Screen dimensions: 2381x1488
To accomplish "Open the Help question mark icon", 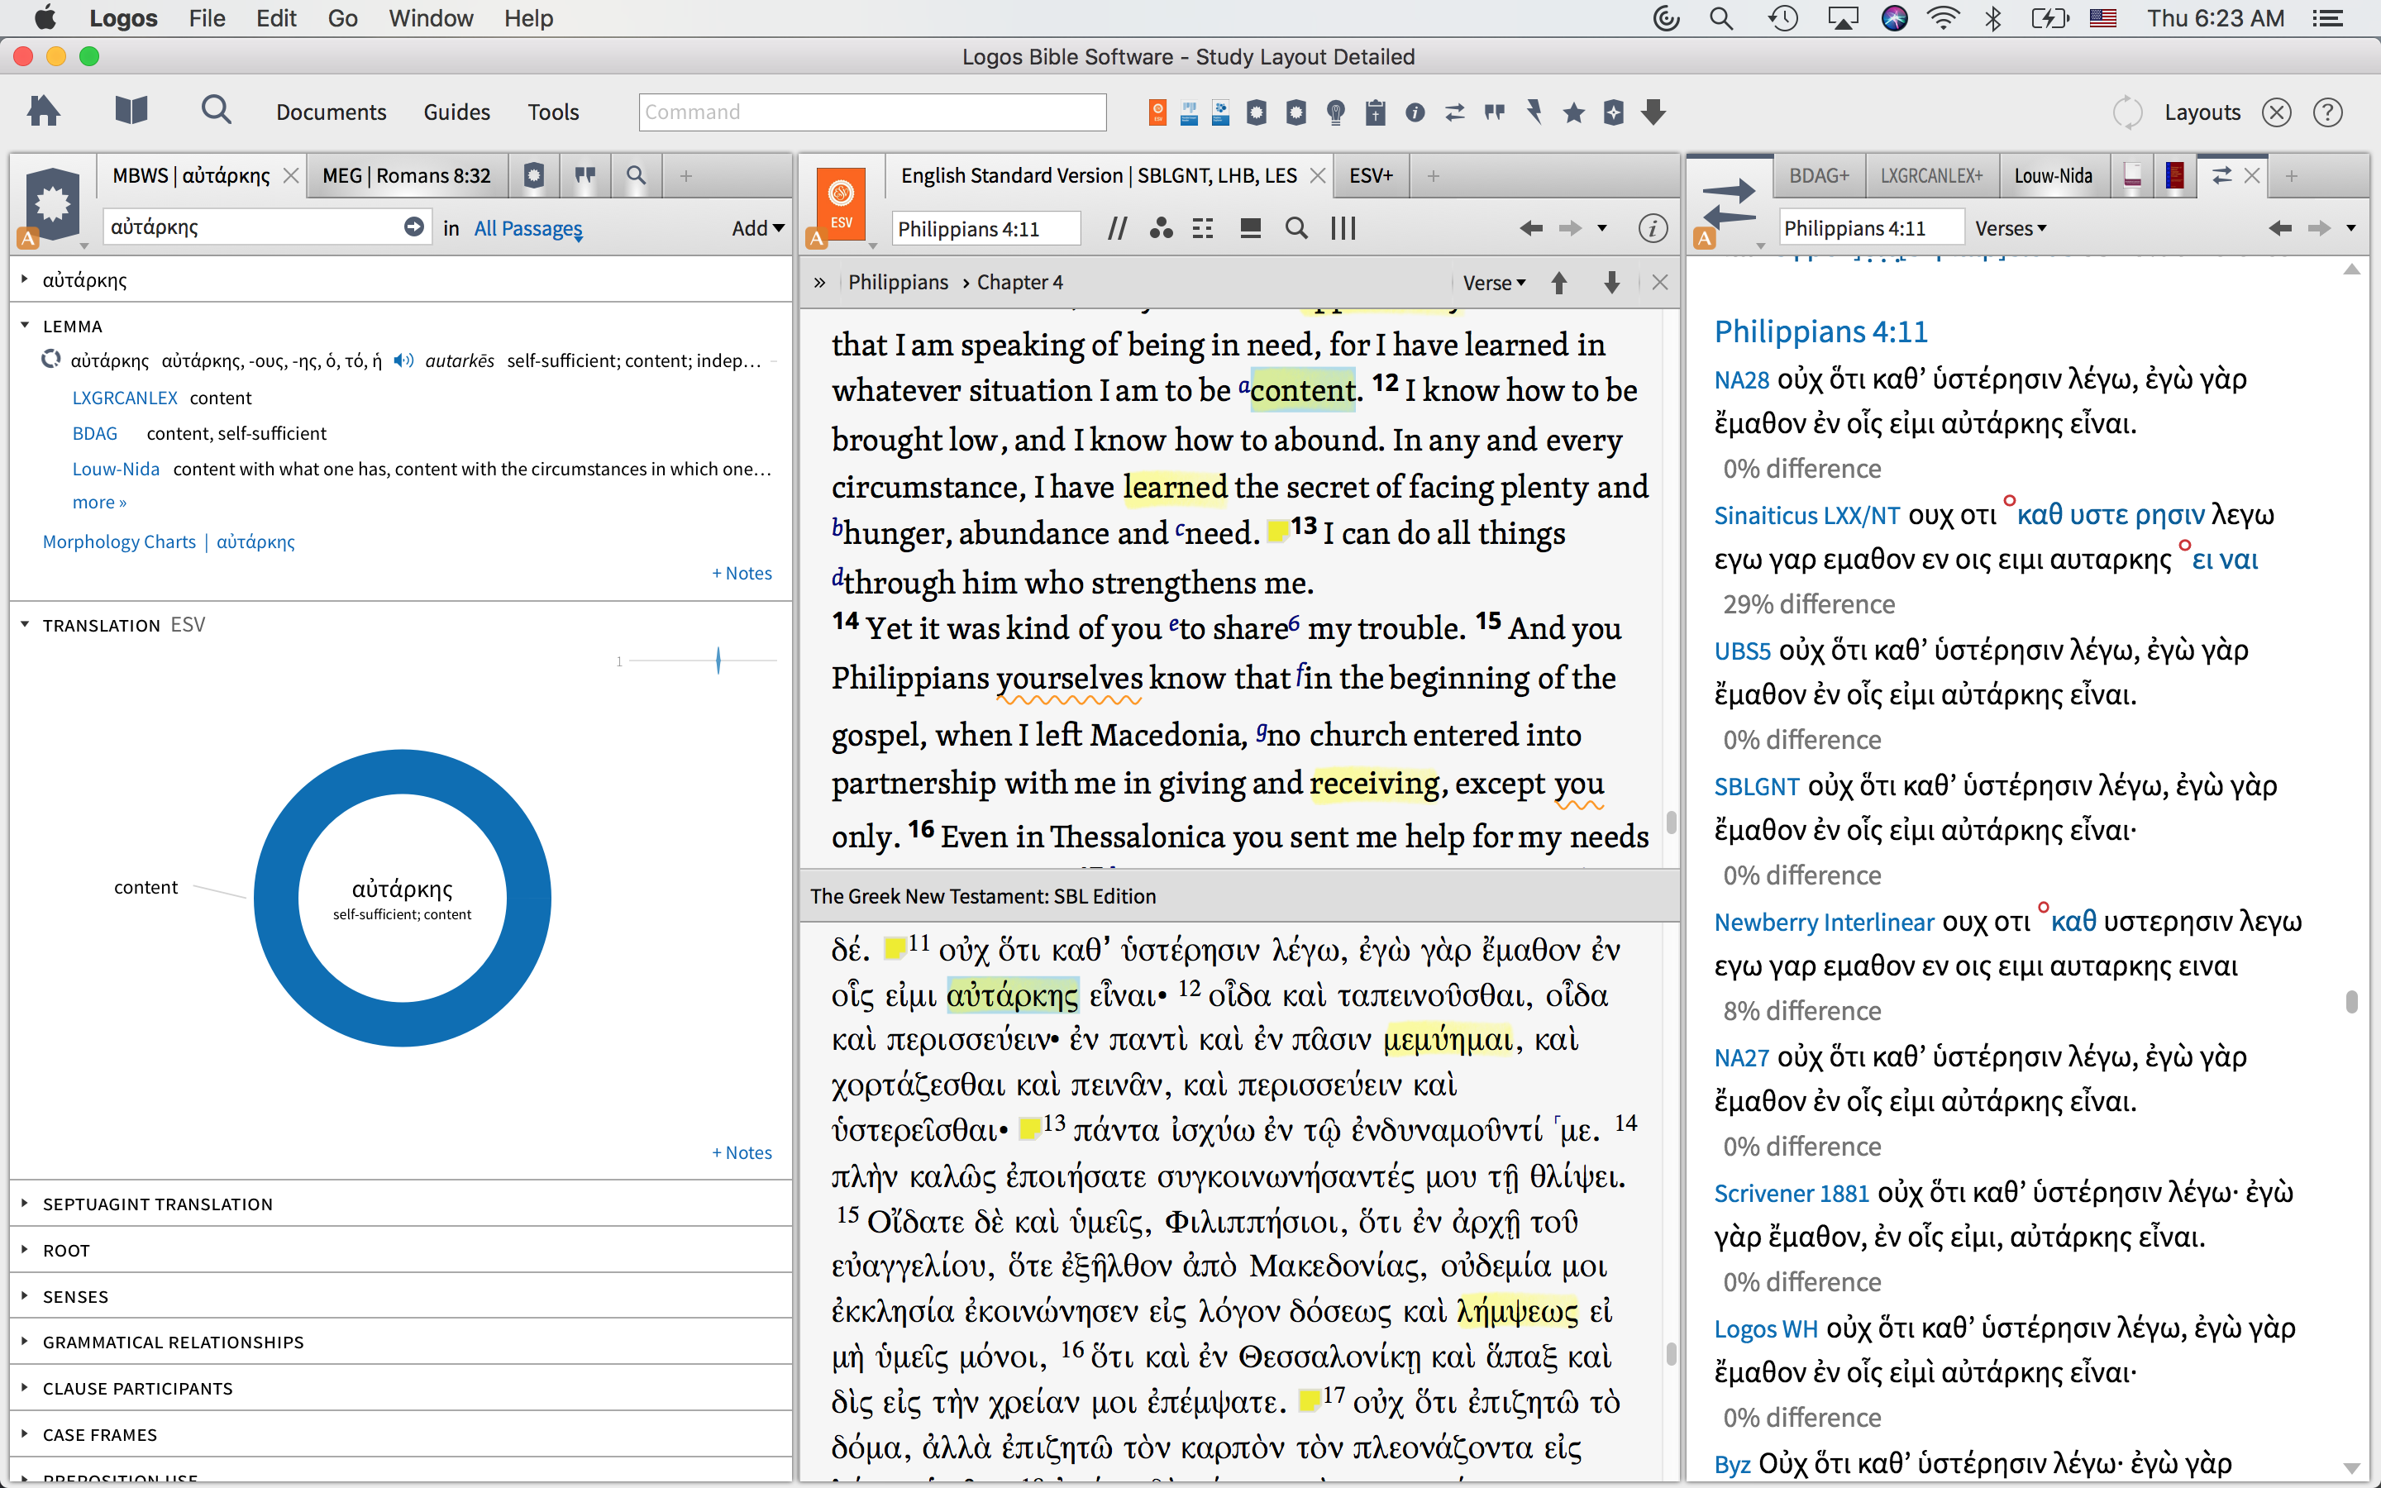I will pos(2327,112).
